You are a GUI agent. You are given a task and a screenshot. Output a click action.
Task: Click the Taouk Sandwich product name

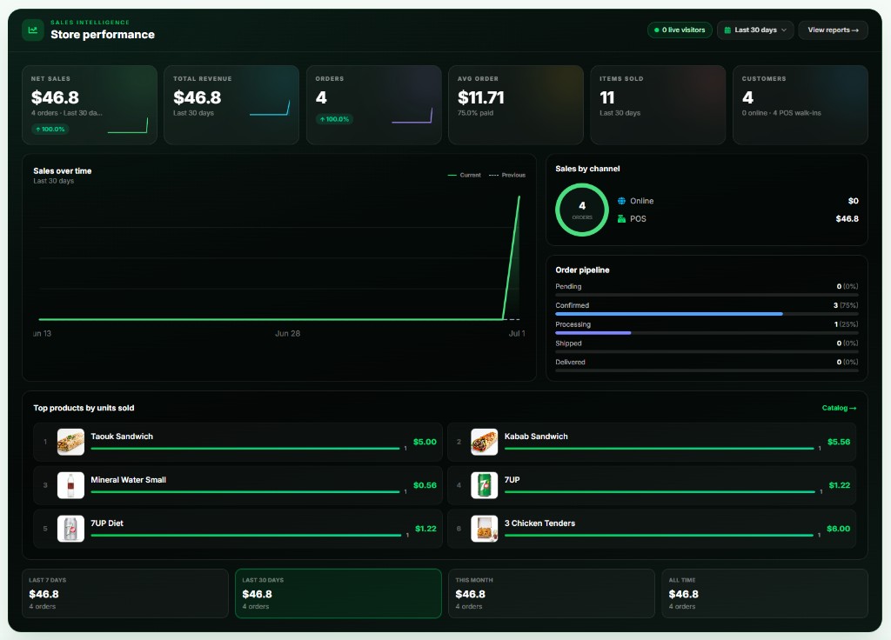122,437
